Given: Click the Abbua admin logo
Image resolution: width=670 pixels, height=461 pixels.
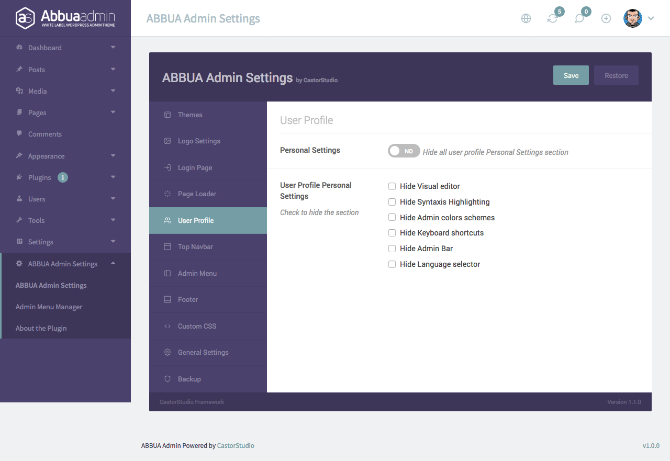Looking at the screenshot, I should point(65,18).
